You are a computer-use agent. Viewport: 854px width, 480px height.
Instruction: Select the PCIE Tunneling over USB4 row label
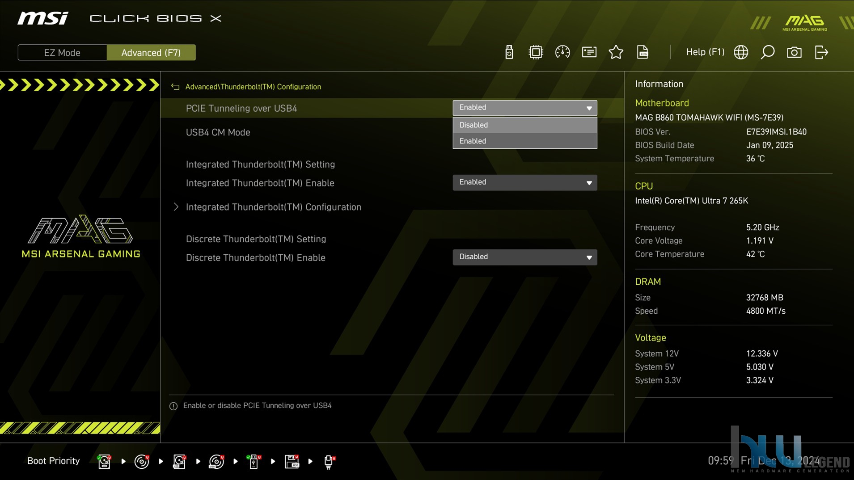(x=241, y=108)
